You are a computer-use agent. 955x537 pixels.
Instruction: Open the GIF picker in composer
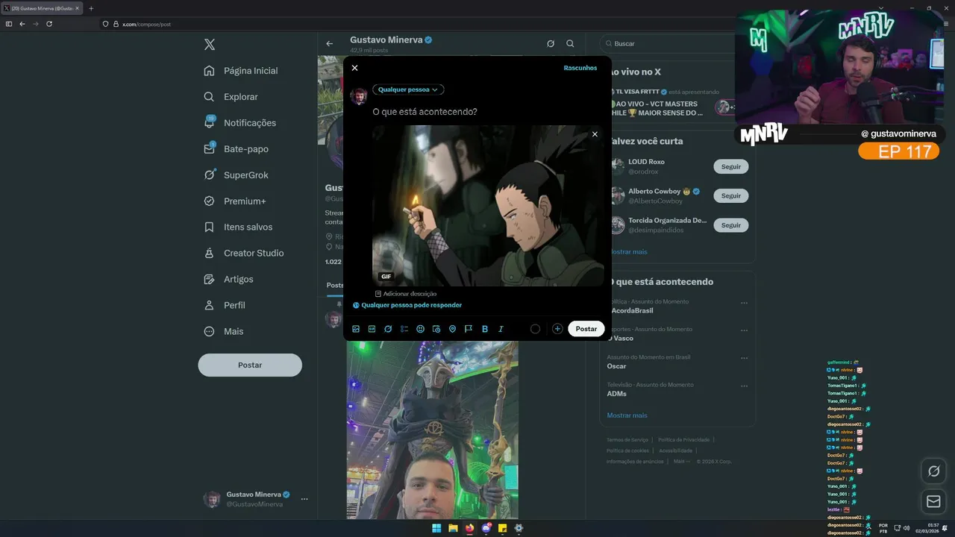pos(372,329)
